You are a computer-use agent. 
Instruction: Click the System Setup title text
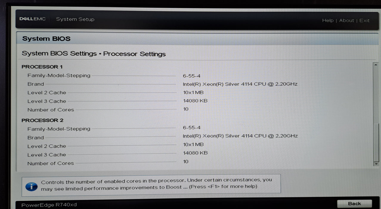[75, 19]
